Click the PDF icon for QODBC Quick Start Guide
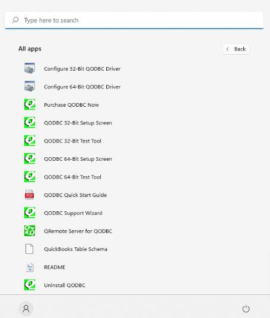Image resolution: width=270 pixels, height=318 pixels. point(30,195)
